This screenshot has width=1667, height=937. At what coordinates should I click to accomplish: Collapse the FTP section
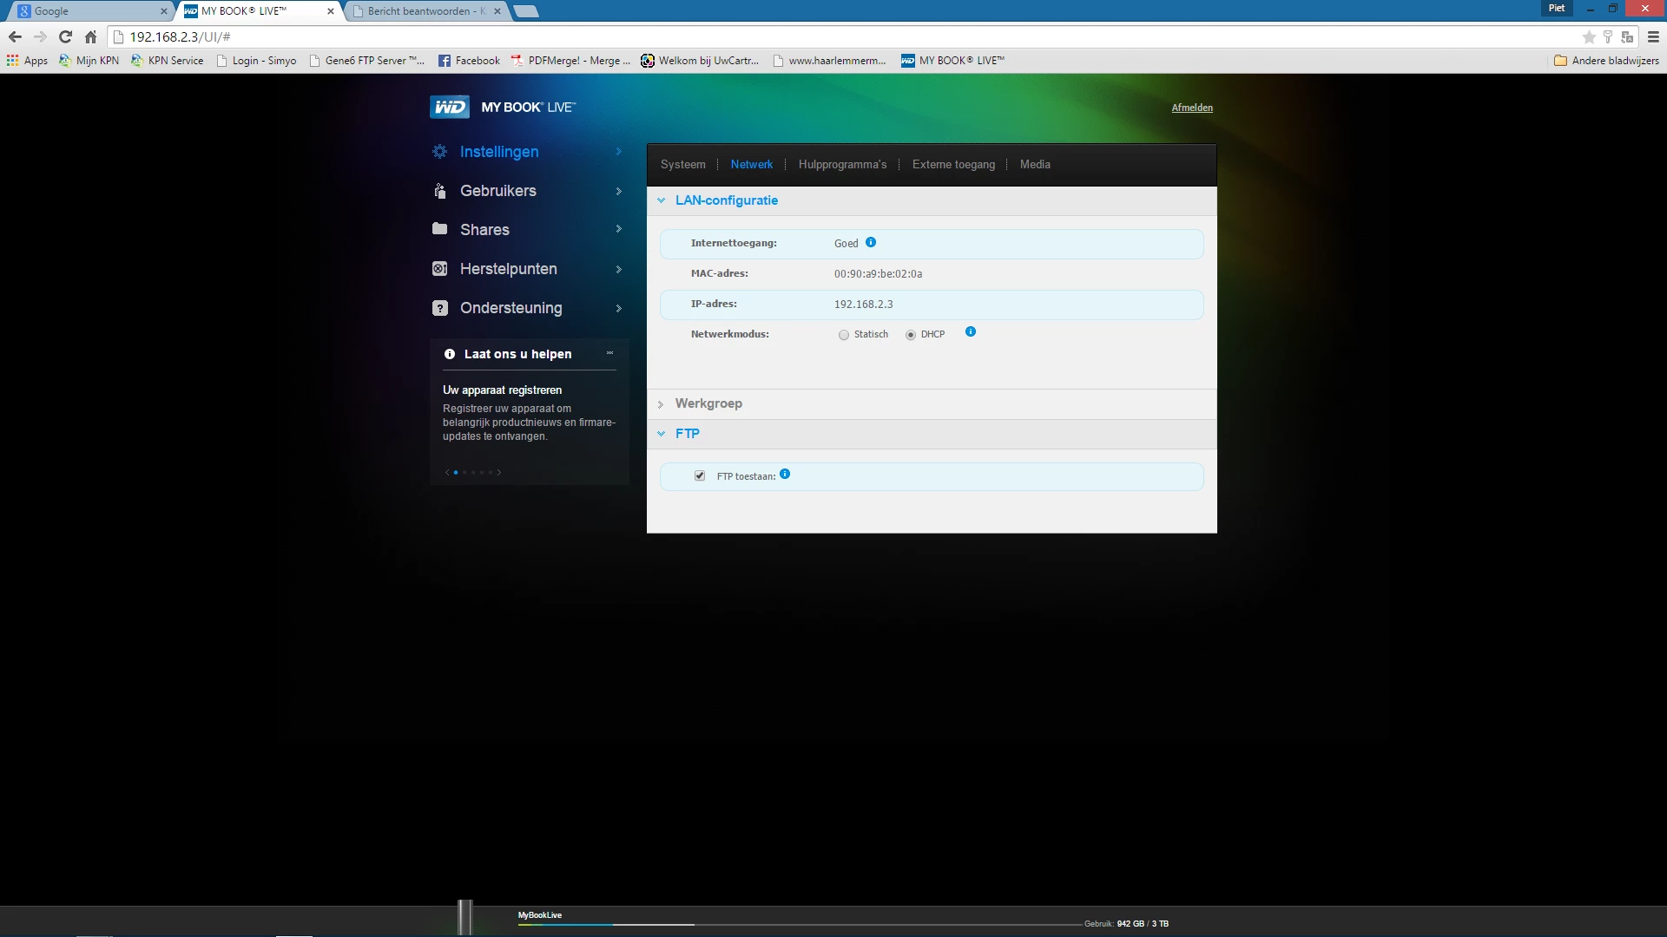point(687,434)
